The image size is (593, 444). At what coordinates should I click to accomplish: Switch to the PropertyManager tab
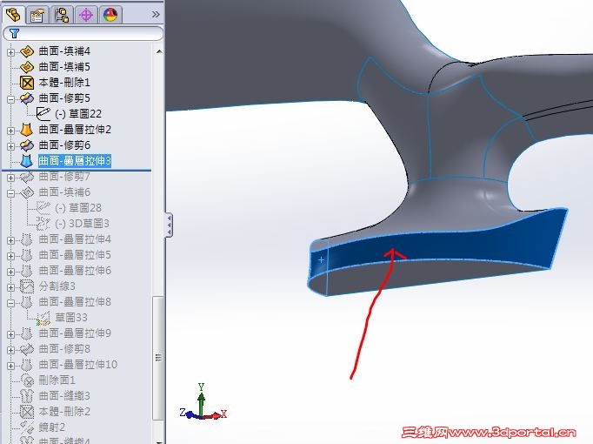(x=37, y=15)
